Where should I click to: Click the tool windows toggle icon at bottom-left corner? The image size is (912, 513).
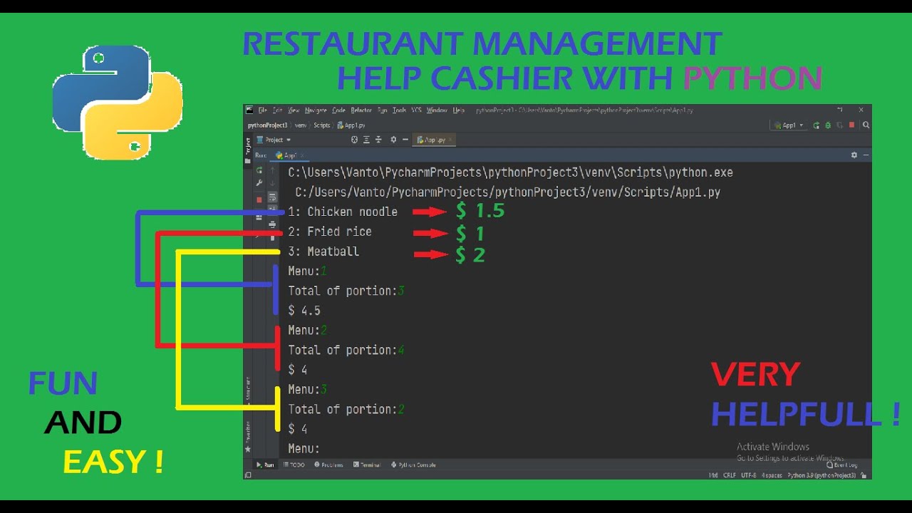(x=248, y=475)
